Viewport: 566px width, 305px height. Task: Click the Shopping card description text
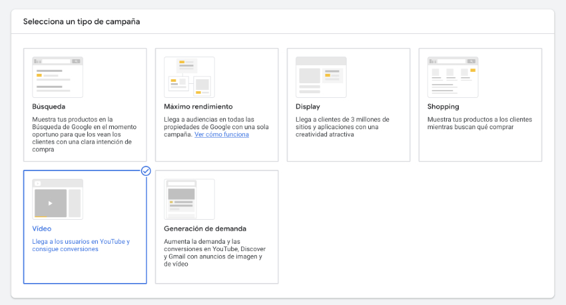pyautogui.click(x=479, y=123)
